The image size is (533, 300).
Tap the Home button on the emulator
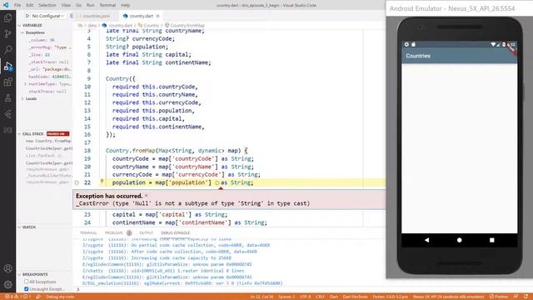(x=459, y=240)
